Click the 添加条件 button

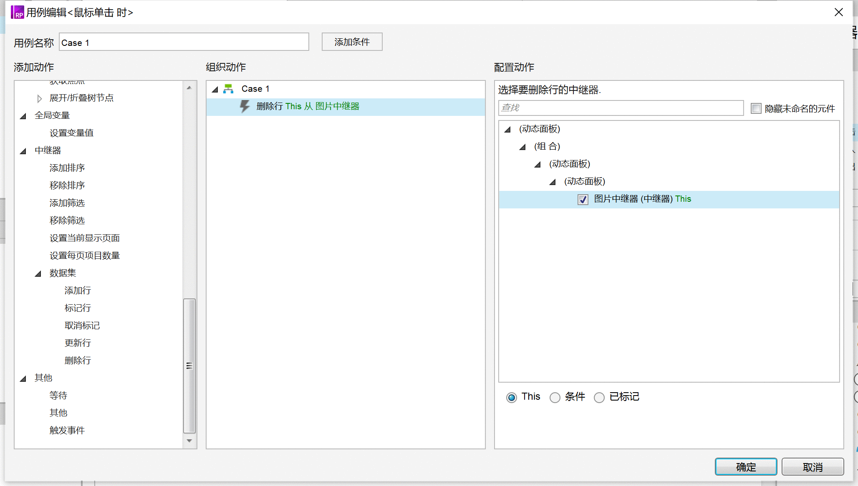351,42
